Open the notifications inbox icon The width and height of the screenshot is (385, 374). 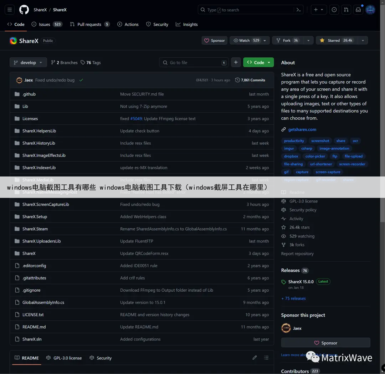tap(358, 10)
